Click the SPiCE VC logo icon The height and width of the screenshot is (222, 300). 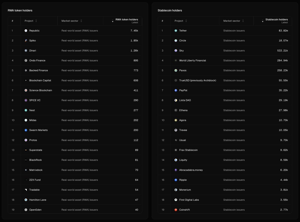[26, 100]
